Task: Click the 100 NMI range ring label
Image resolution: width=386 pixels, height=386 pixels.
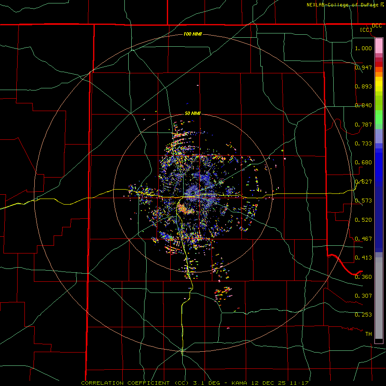Action: click(193, 34)
